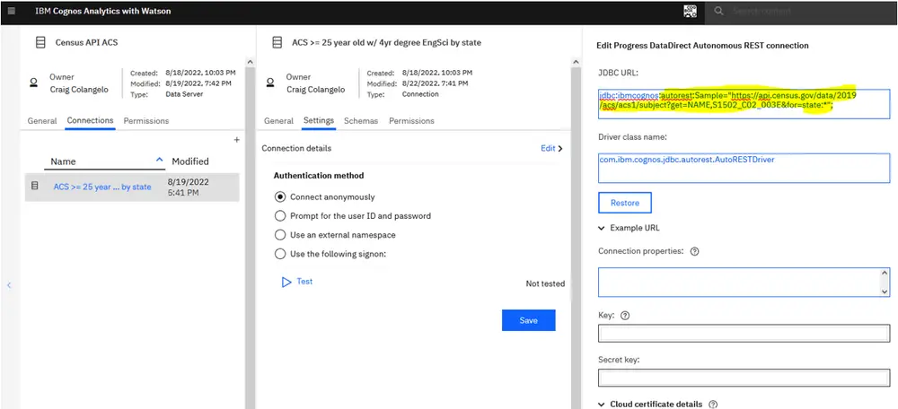This screenshot has height=409, width=898.
Task: Select Prompt for the user ID and password
Action: [280, 215]
